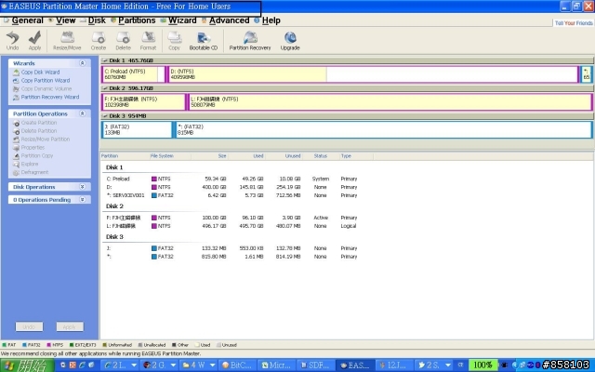Select D: (NTFS) block in disk map
595x372 pixels.
pos(373,74)
